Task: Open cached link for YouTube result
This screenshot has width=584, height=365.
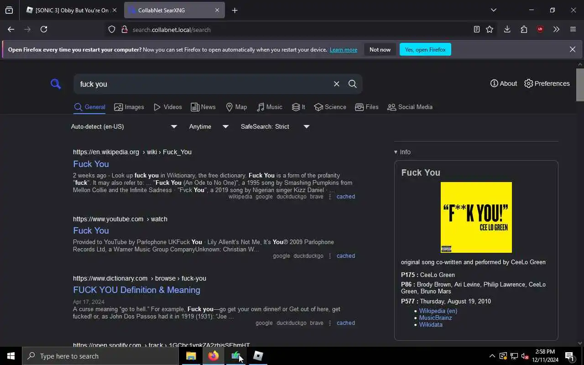Action: pyautogui.click(x=346, y=256)
